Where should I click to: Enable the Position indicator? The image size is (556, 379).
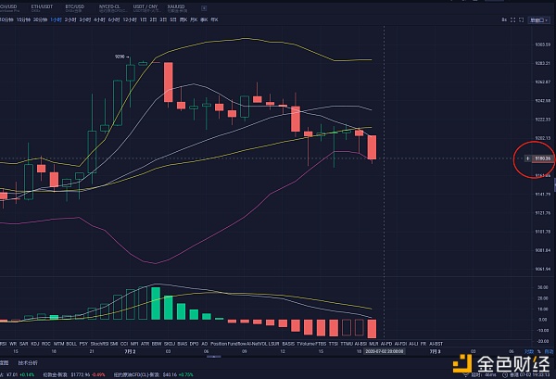click(x=219, y=344)
